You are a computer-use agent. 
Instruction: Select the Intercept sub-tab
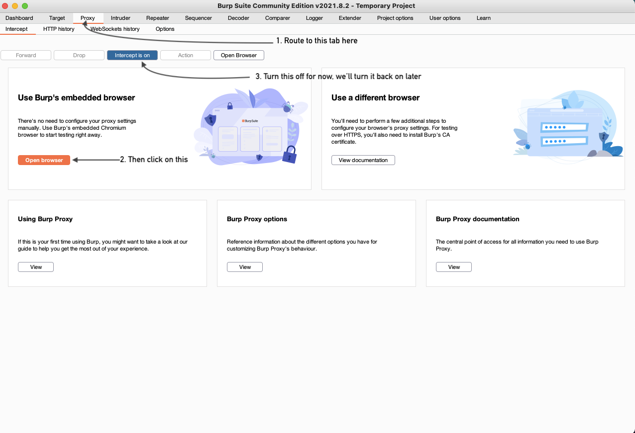click(16, 29)
